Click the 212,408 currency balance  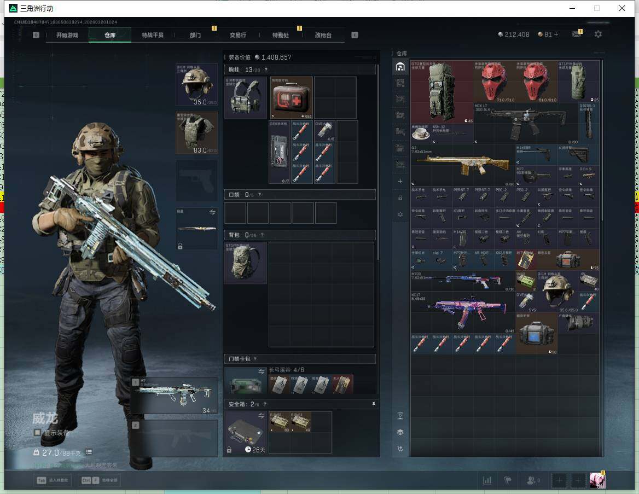click(514, 34)
